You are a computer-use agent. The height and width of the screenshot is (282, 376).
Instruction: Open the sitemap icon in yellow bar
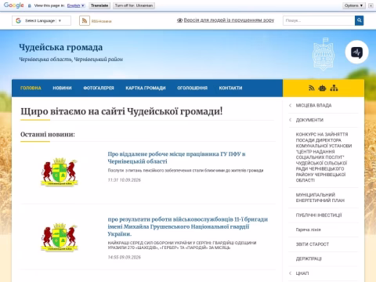334,88
